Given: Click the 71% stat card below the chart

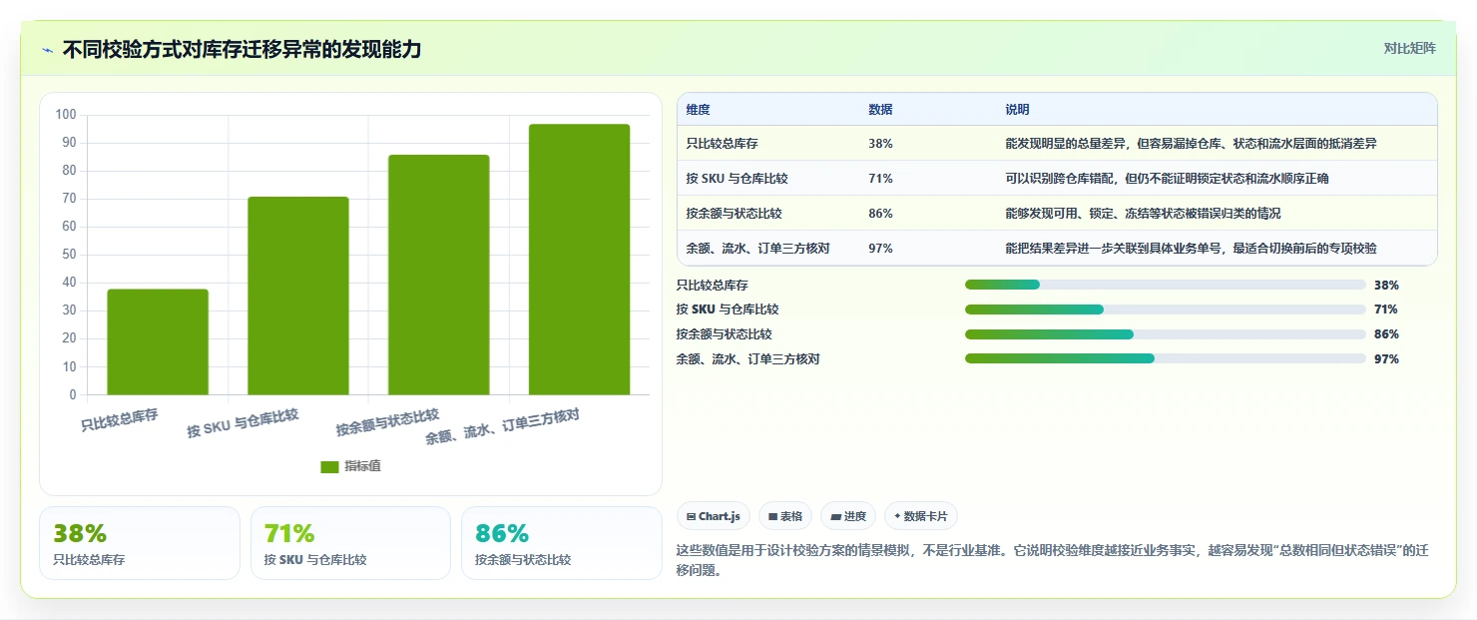Looking at the screenshot, I should click(350, 543).
